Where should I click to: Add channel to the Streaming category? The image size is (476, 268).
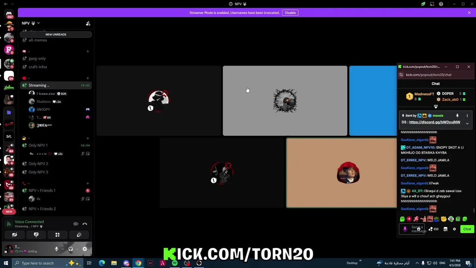(88, 78)
